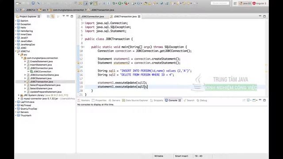The height and width of the screenshot is (159, 283).
Task: Click the Display Selected Console icon
Action: pyautogui.click(x=249, y=100)
